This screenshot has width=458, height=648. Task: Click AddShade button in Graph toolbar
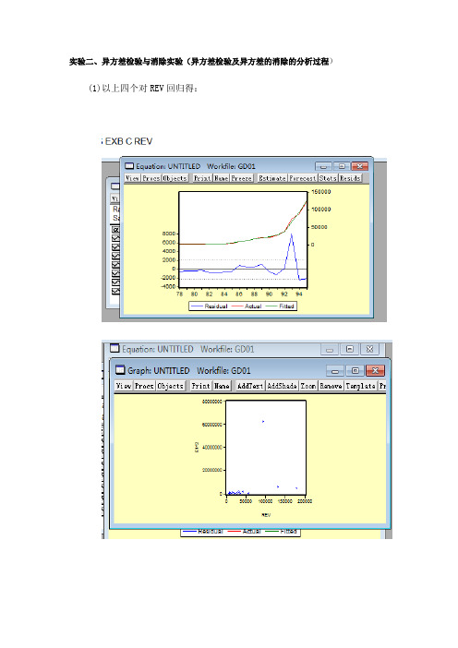[282, 386]
